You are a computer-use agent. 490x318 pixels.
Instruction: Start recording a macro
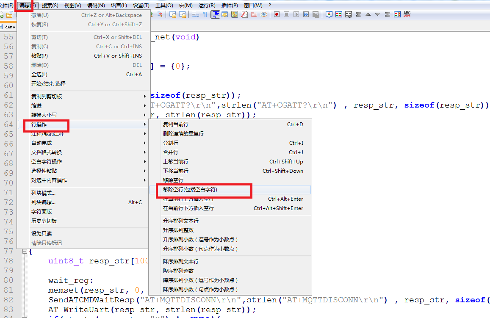[x=277, y=14]
